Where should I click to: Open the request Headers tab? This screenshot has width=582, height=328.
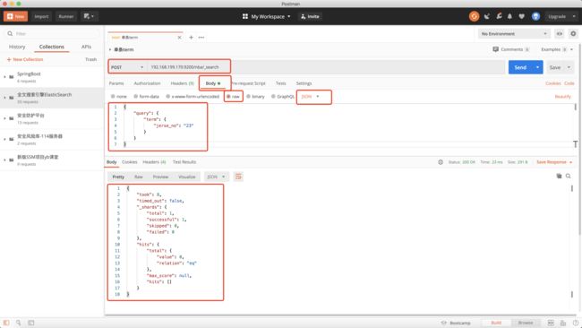(182, 83)
